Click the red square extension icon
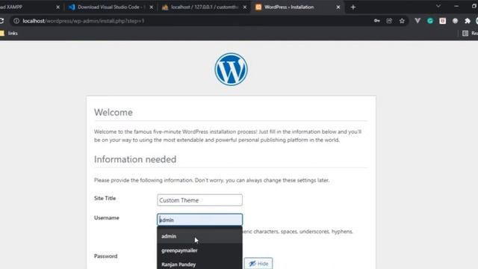Image resolution: width=478 pixels, height=269 pixels. click(442, 21)
